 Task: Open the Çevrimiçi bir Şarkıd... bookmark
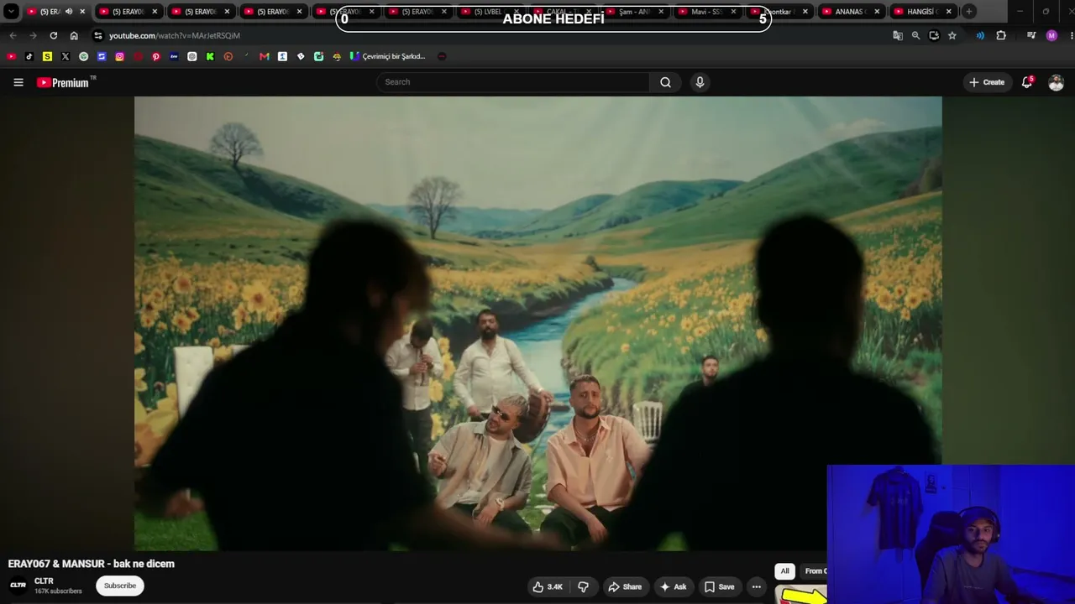[388, 56]
